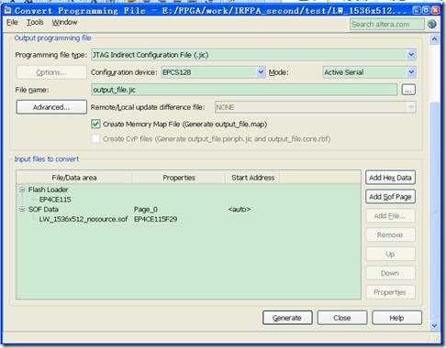This screenshot has width=446, height=348.
Task: Click the Advanced... button
Action: point(51,107)
